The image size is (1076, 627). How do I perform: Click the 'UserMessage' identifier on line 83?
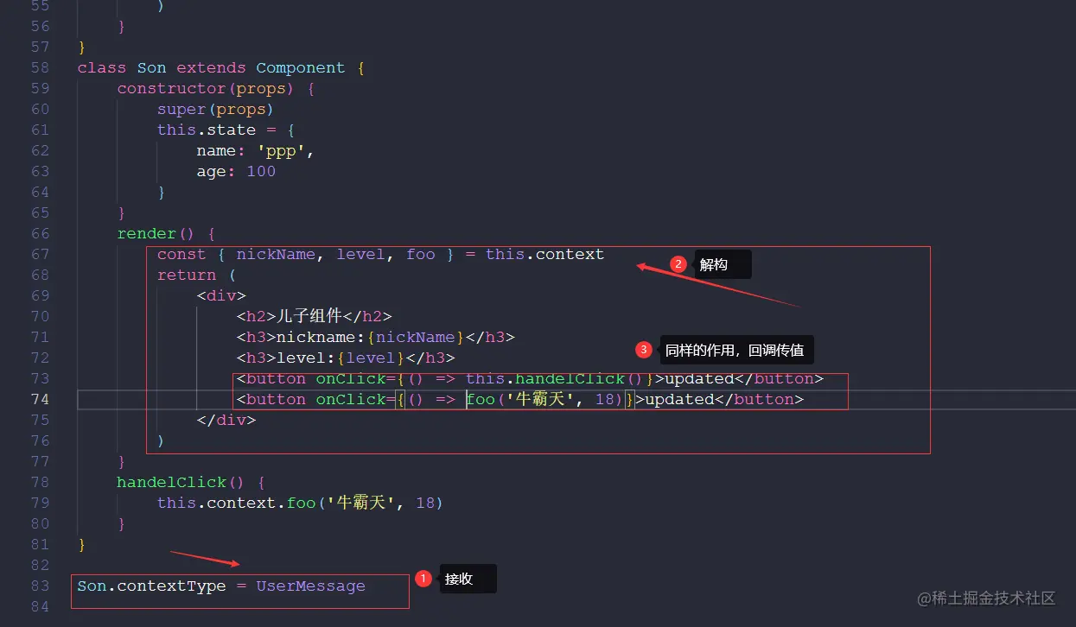(x=311, y=586)
